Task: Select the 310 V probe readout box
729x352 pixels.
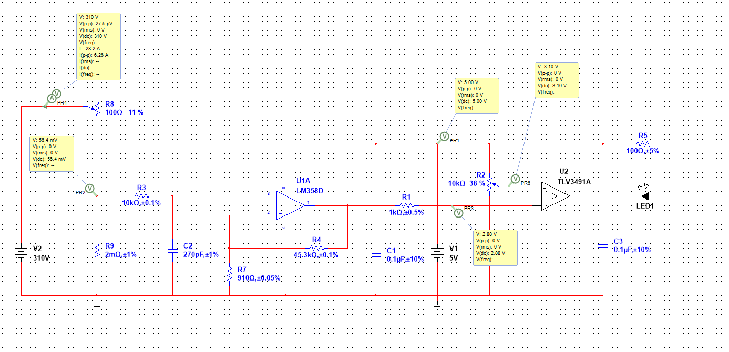Action: tap(98, 47)
